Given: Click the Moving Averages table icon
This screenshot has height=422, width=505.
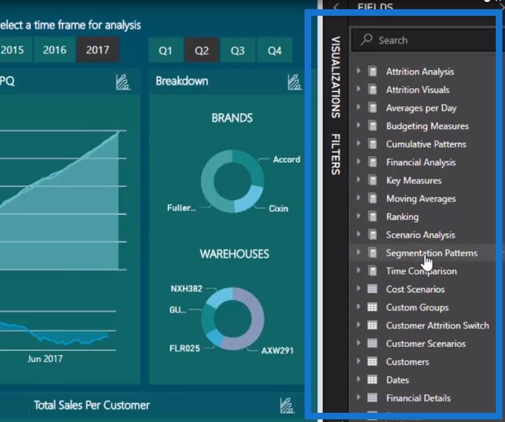Looking at the screenshot, I should (x=372, y=198).
